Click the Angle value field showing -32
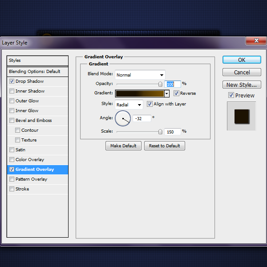 tap(142, 118)
